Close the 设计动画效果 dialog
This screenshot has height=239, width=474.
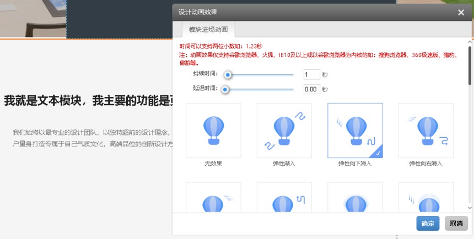(x=461, y=12)
